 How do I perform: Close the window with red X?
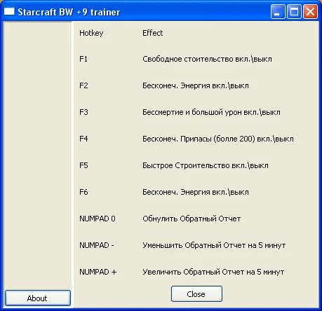coord(310,12)
